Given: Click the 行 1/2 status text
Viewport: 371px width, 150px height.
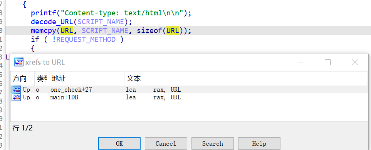Looking at the screenshot, I should pos(22,128).
